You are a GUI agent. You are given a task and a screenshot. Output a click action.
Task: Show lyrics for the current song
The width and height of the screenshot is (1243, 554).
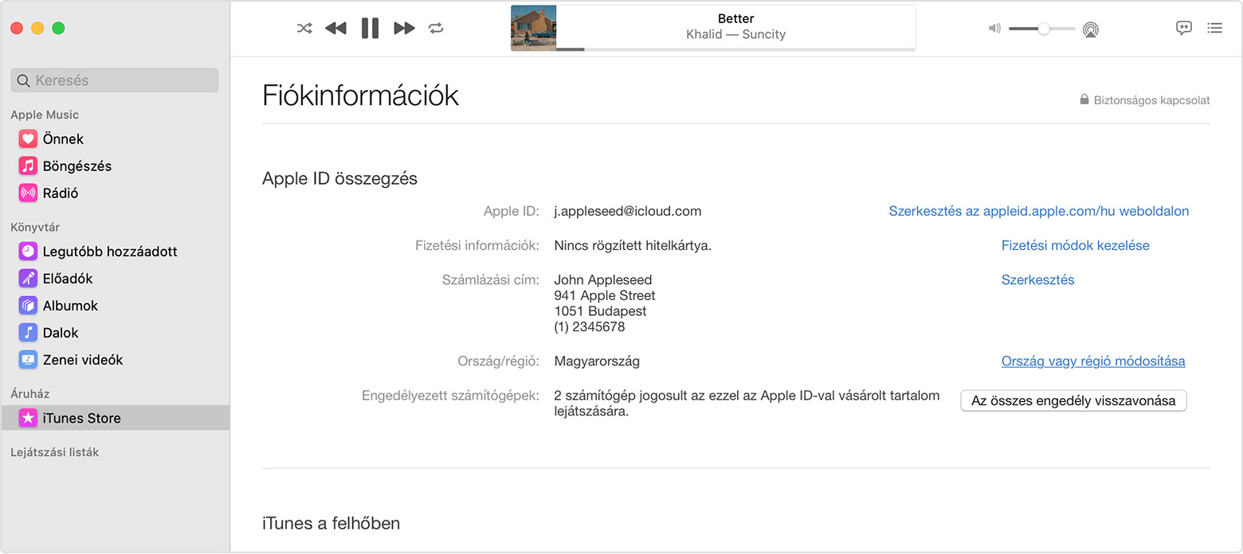1184,28
